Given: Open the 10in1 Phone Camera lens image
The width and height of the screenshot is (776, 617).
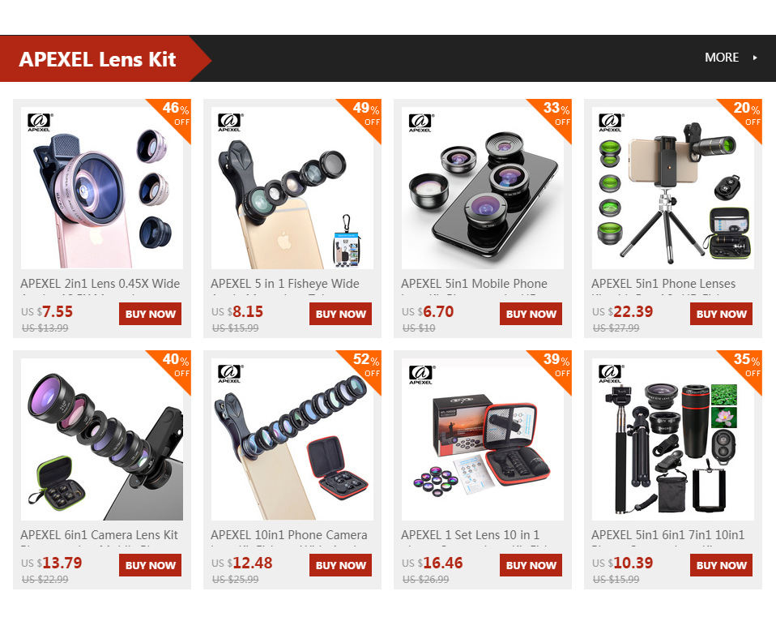Looking at the screenshot, I should pyautogui.click(x=292, y=439).
